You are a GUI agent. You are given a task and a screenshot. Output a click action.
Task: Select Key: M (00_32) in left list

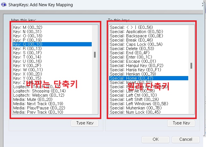52,27
